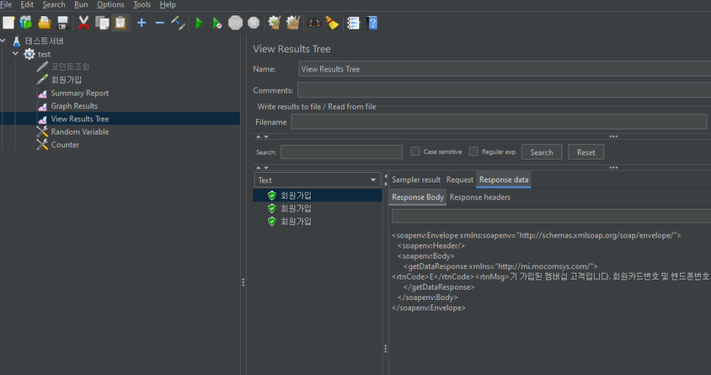Open the Search menu
Viewport: 711px width, 375px height.
54,4
